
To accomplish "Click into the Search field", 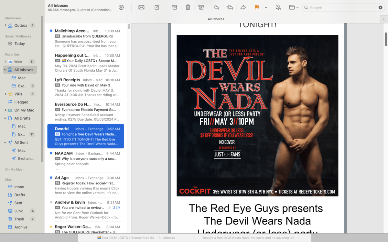I will pyautogui.click(x=343, y=7).
